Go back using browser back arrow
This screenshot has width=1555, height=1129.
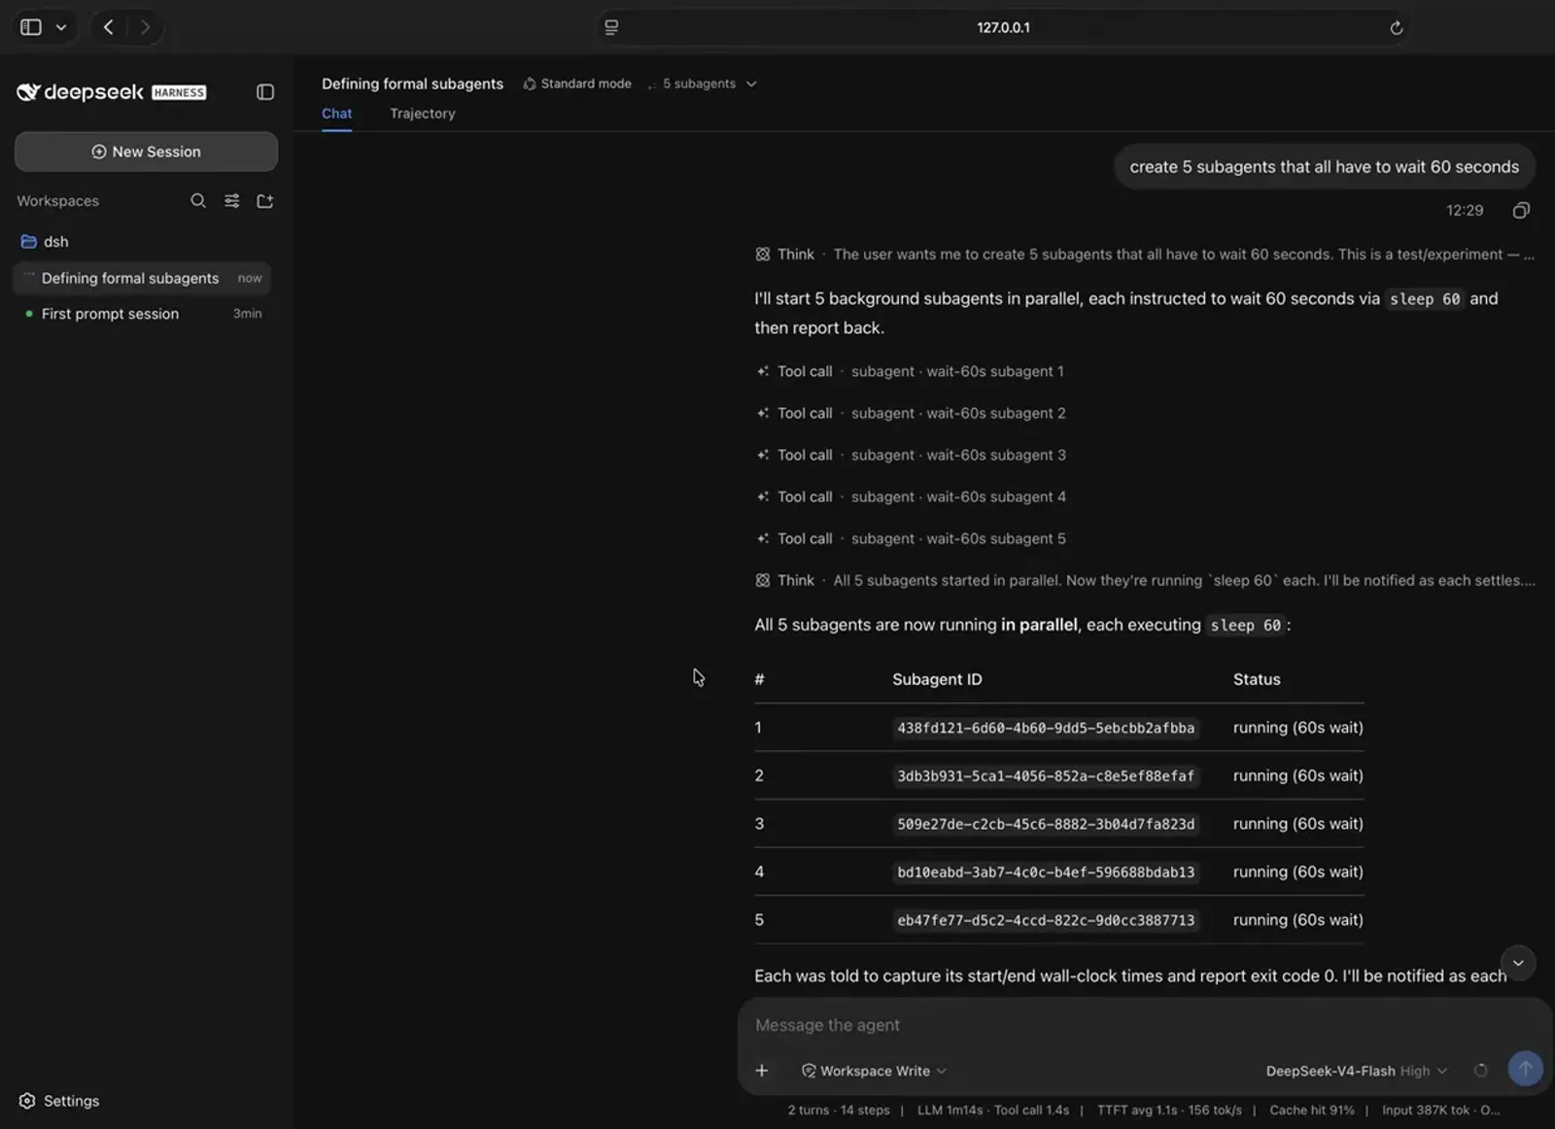pyautogui.click(x=109, y=27)
